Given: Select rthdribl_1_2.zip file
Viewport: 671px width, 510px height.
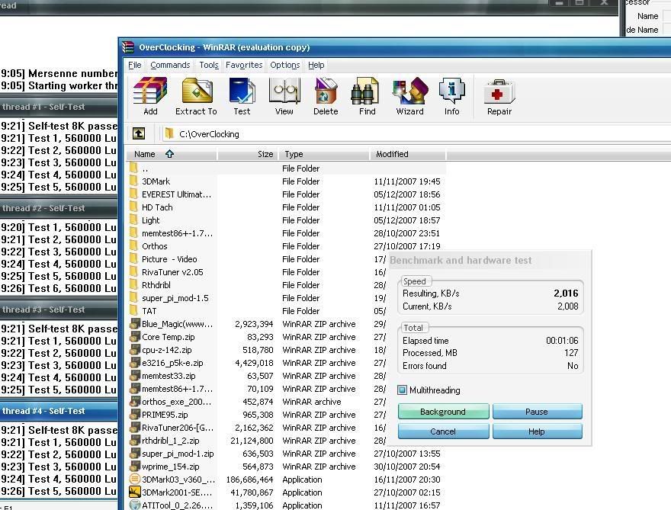Looking at the screenshot, I should click(170, 441).
